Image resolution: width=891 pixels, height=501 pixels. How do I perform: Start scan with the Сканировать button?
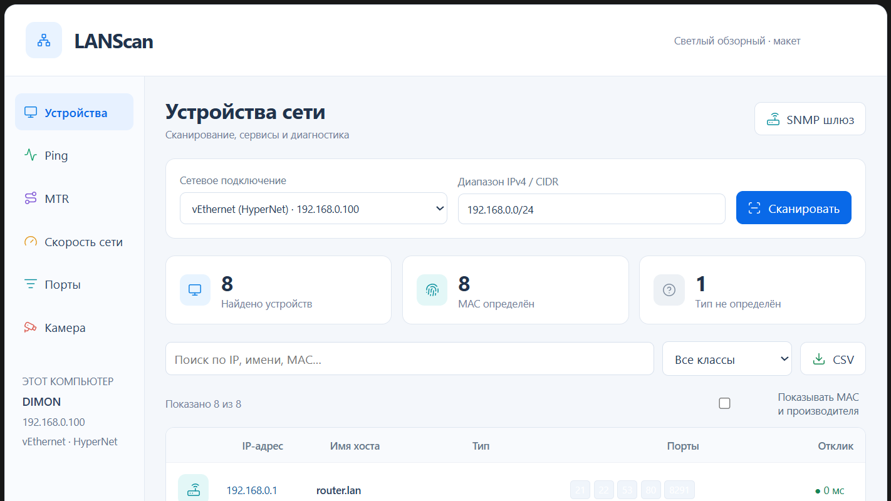tap(793, 208)
